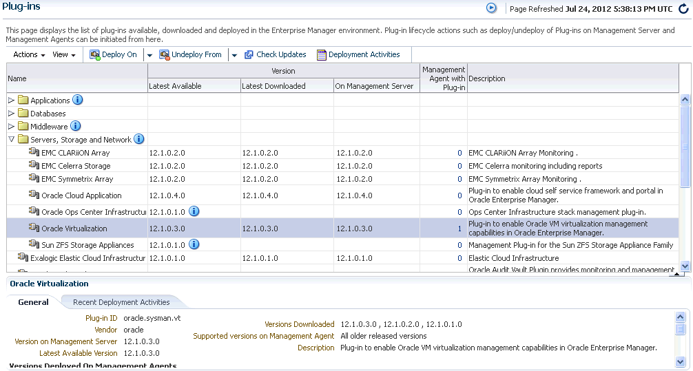Collapse the details pane via splitter arrow
The width and height of the screenshot is (693, 371).
(676, 275)
